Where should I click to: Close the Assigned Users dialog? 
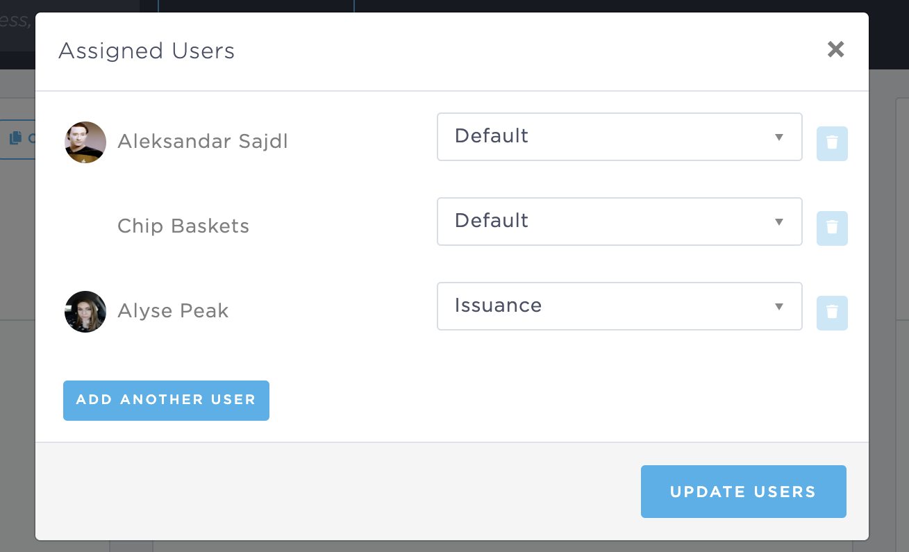(x=835, y=49)
